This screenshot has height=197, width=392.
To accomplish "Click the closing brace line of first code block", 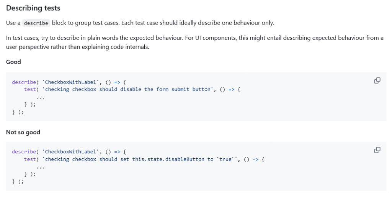I will click(x=18, y=112).
